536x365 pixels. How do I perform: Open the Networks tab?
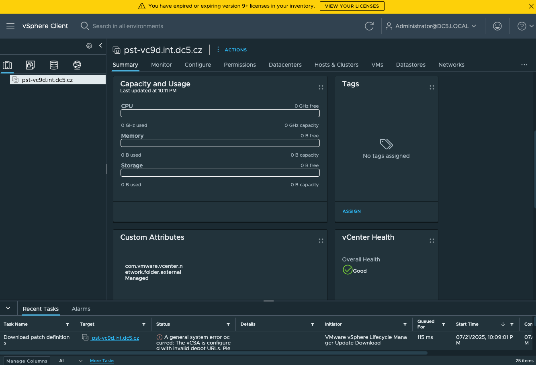pos(451,65)
